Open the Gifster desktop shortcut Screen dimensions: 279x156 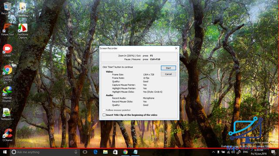[7, 50]
